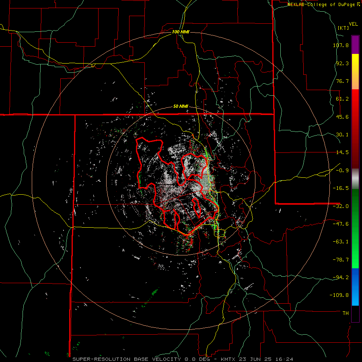Click the 50 NMI range ring label
The image size is (362, 362).
coord(181,107)
